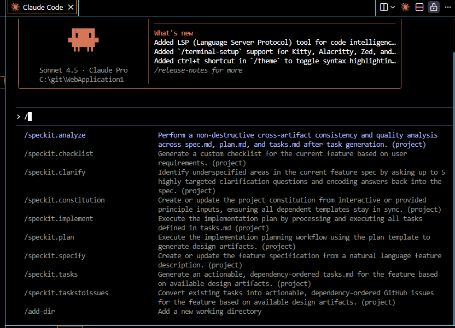This screenshot has height=328, width=455.
Task: Click the "Generate a custom checklist" description
Action: point(282,158)
